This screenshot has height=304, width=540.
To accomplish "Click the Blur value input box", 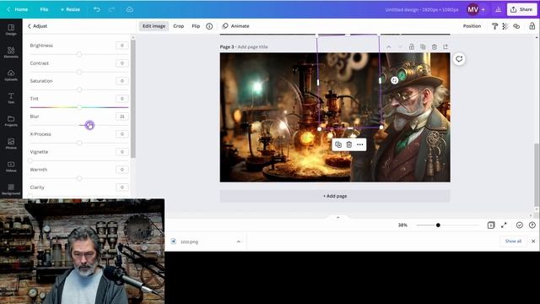I will pos(121,117).
